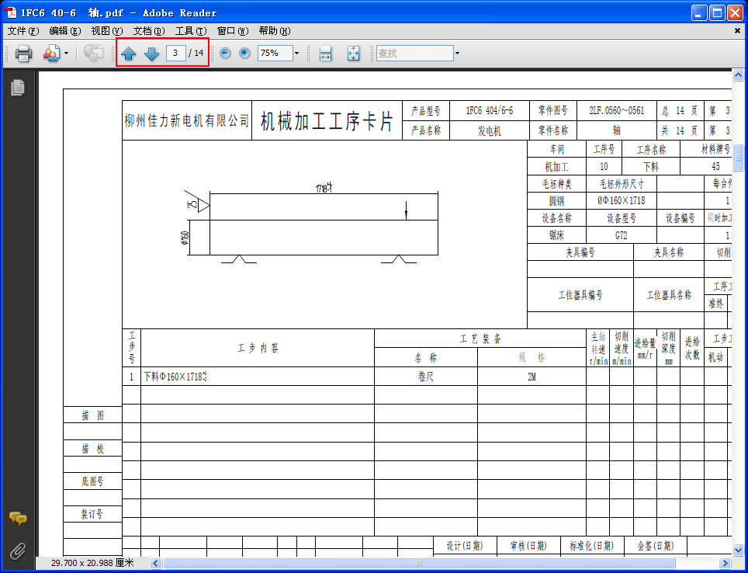Click the 审核(日期) header cell
The height and width of the screenshot is (573, 748).
(x=528, y=546)
